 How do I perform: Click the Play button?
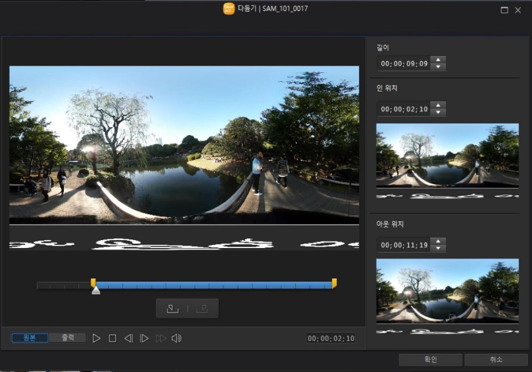coord(96,338)
